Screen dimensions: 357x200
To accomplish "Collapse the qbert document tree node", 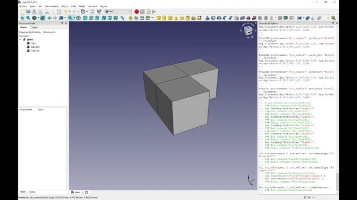I will click(21, 39).
